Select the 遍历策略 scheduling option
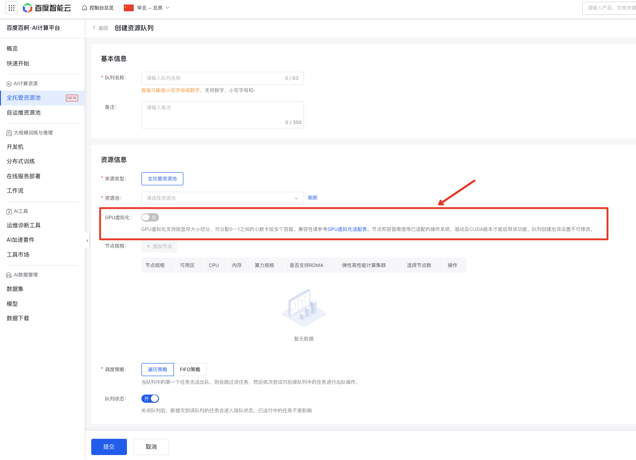This screenshot has height=460, width=636. [157, 369]
